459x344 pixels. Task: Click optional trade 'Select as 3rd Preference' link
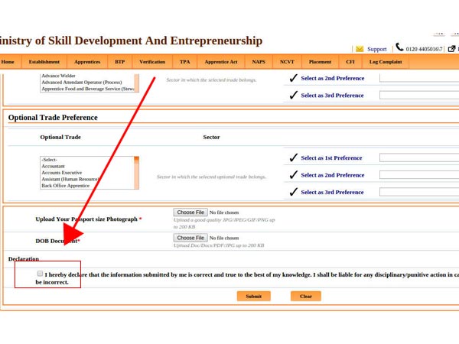(332, 192)
